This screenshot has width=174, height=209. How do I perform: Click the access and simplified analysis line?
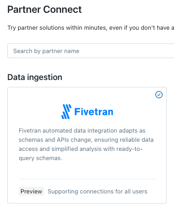coord(81,149)
